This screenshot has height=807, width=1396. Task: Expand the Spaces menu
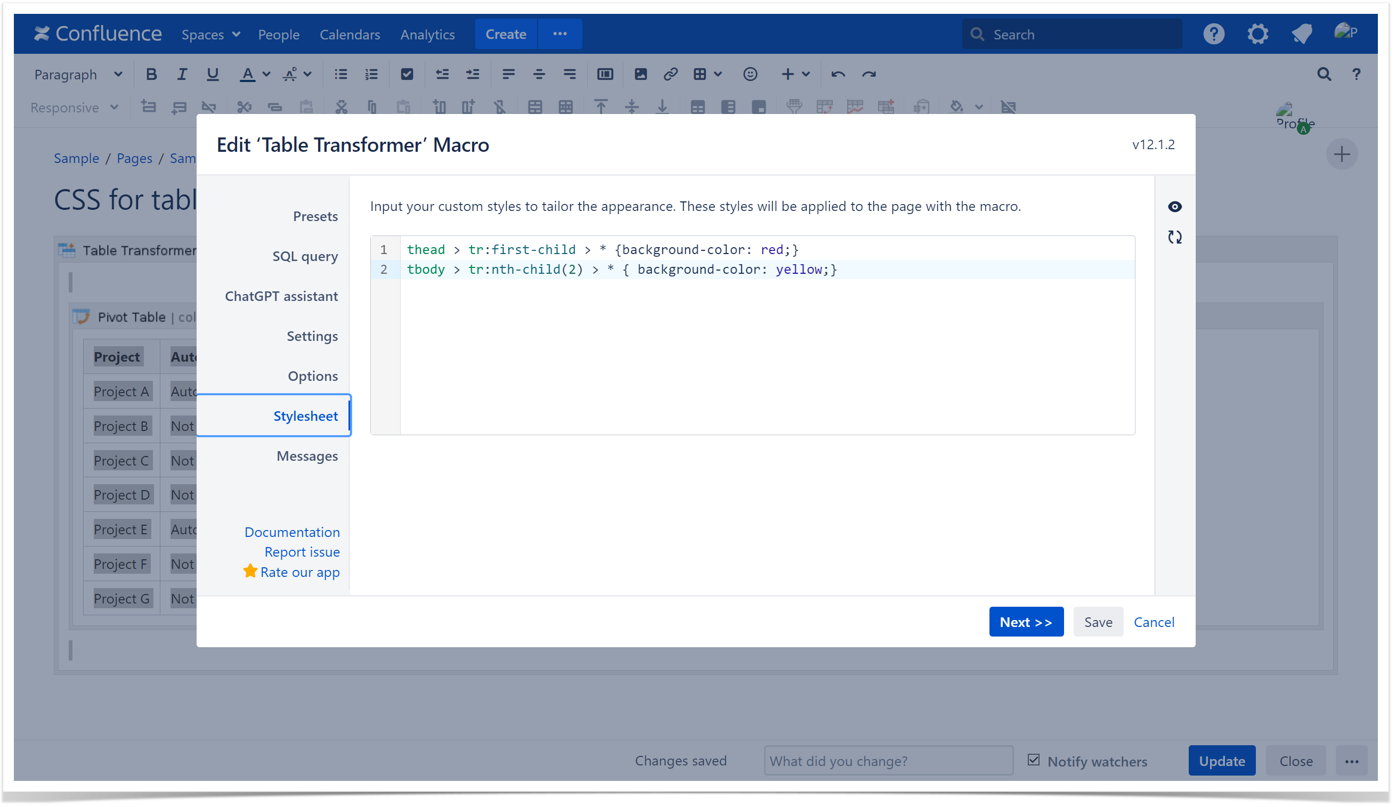tap(210, 34)
